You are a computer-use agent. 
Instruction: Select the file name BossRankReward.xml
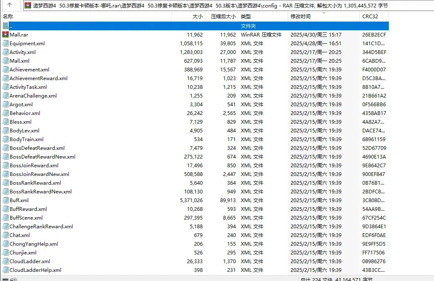(x=35, y=183)
